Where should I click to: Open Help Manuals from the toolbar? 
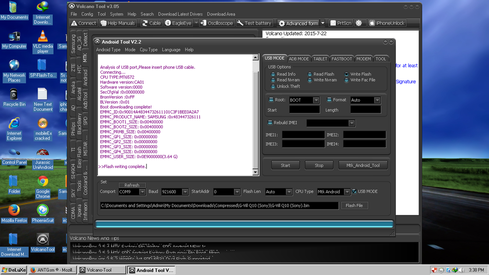[x=117, y=23]
